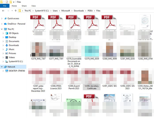Screen dimensions: 154x118
Task: Open the File ribbon tab
Action: coord(5,6)
